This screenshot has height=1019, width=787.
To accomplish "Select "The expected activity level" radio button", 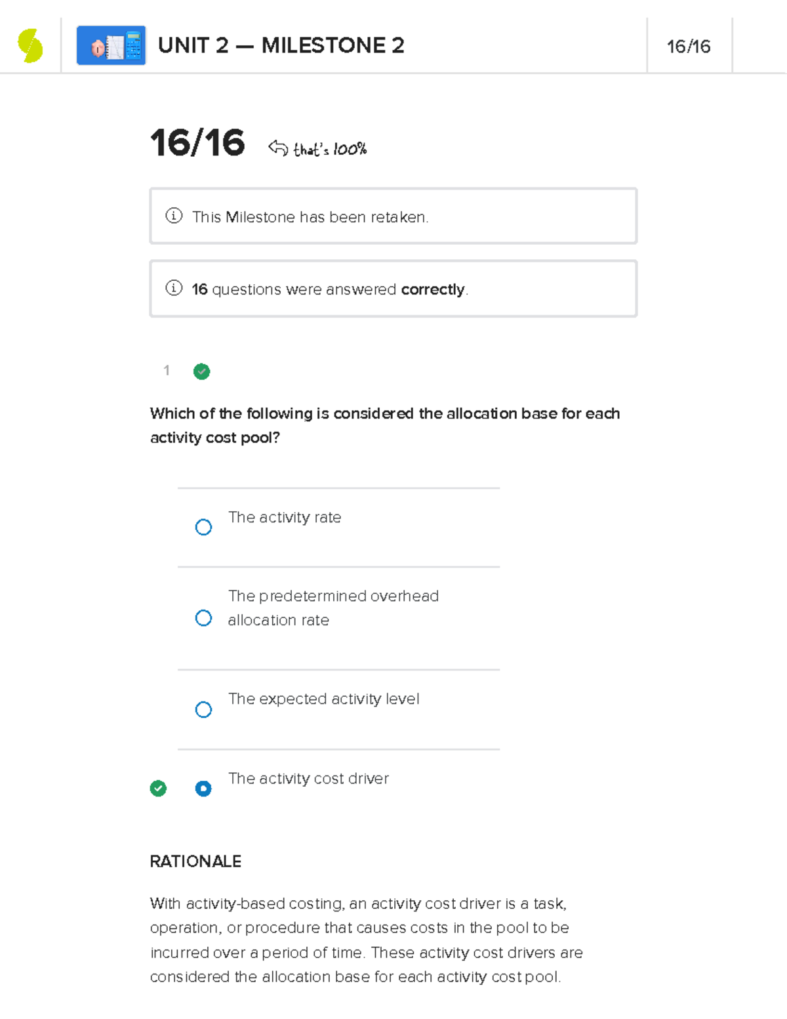I will [x=203, y=709].
